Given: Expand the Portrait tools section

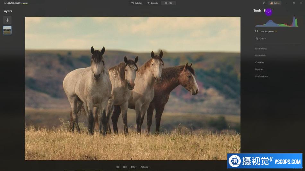Looking at the screenshot, I should [259, 69].
